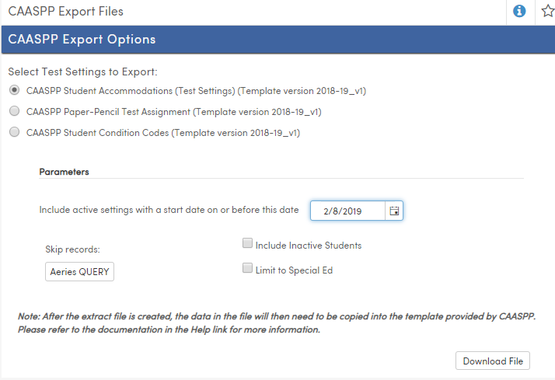Select CAASPP Student Accommodations radio option

[x=14, y=90]
